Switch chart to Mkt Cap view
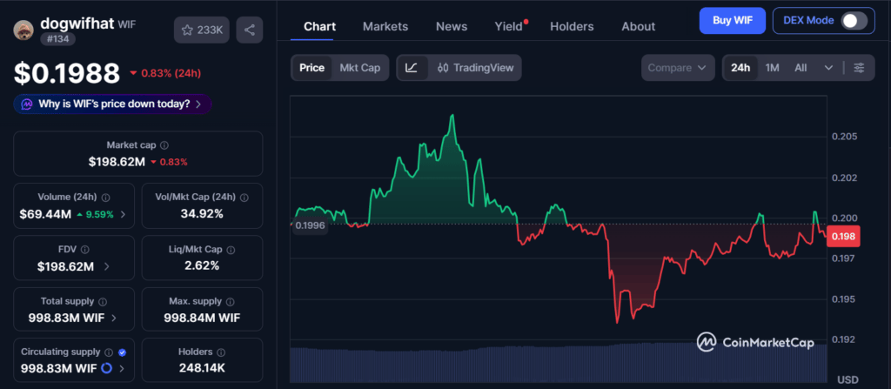891x389 pixels. [359, 67]
